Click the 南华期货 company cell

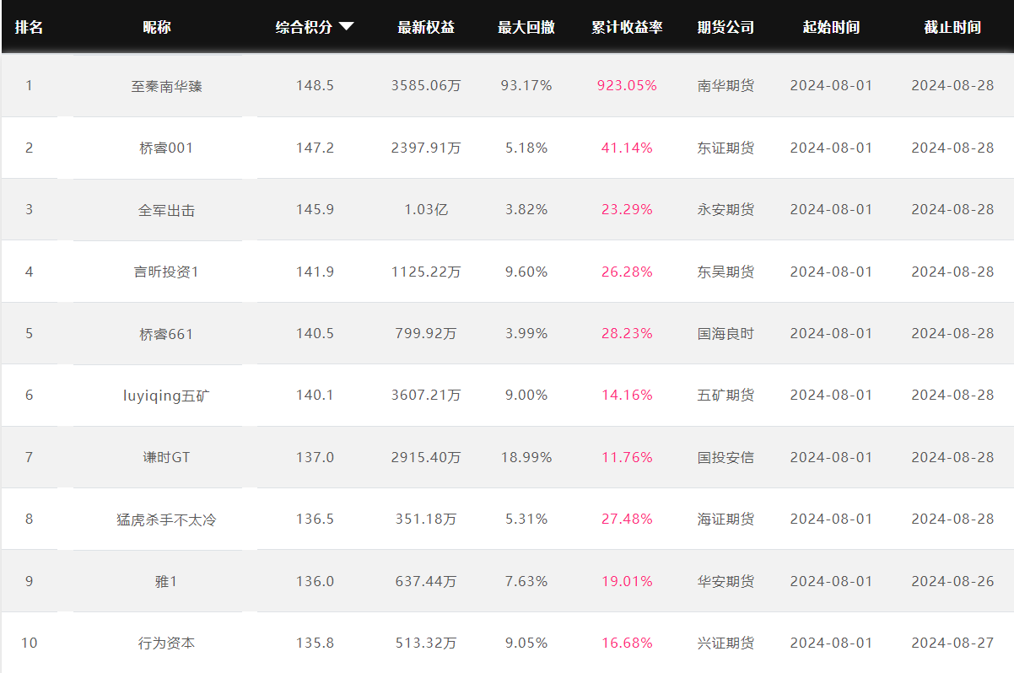(725, 85)
